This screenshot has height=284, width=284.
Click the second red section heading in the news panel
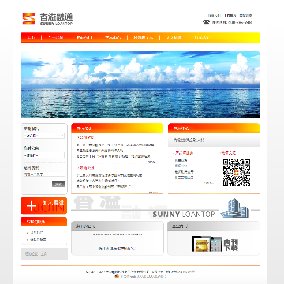click(85, 168)
